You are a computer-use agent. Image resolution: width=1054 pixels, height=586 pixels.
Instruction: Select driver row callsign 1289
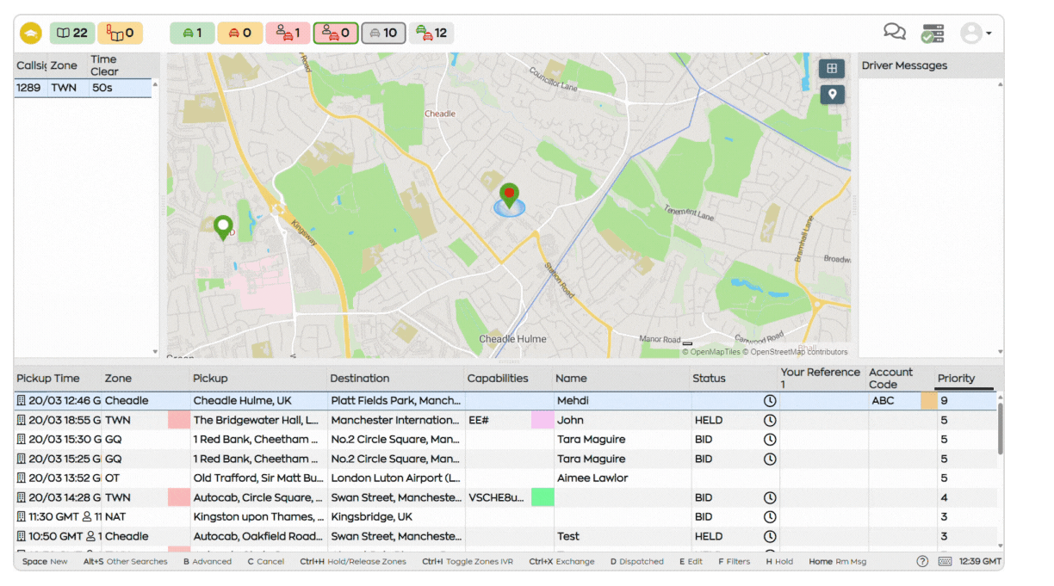(83, 88)
